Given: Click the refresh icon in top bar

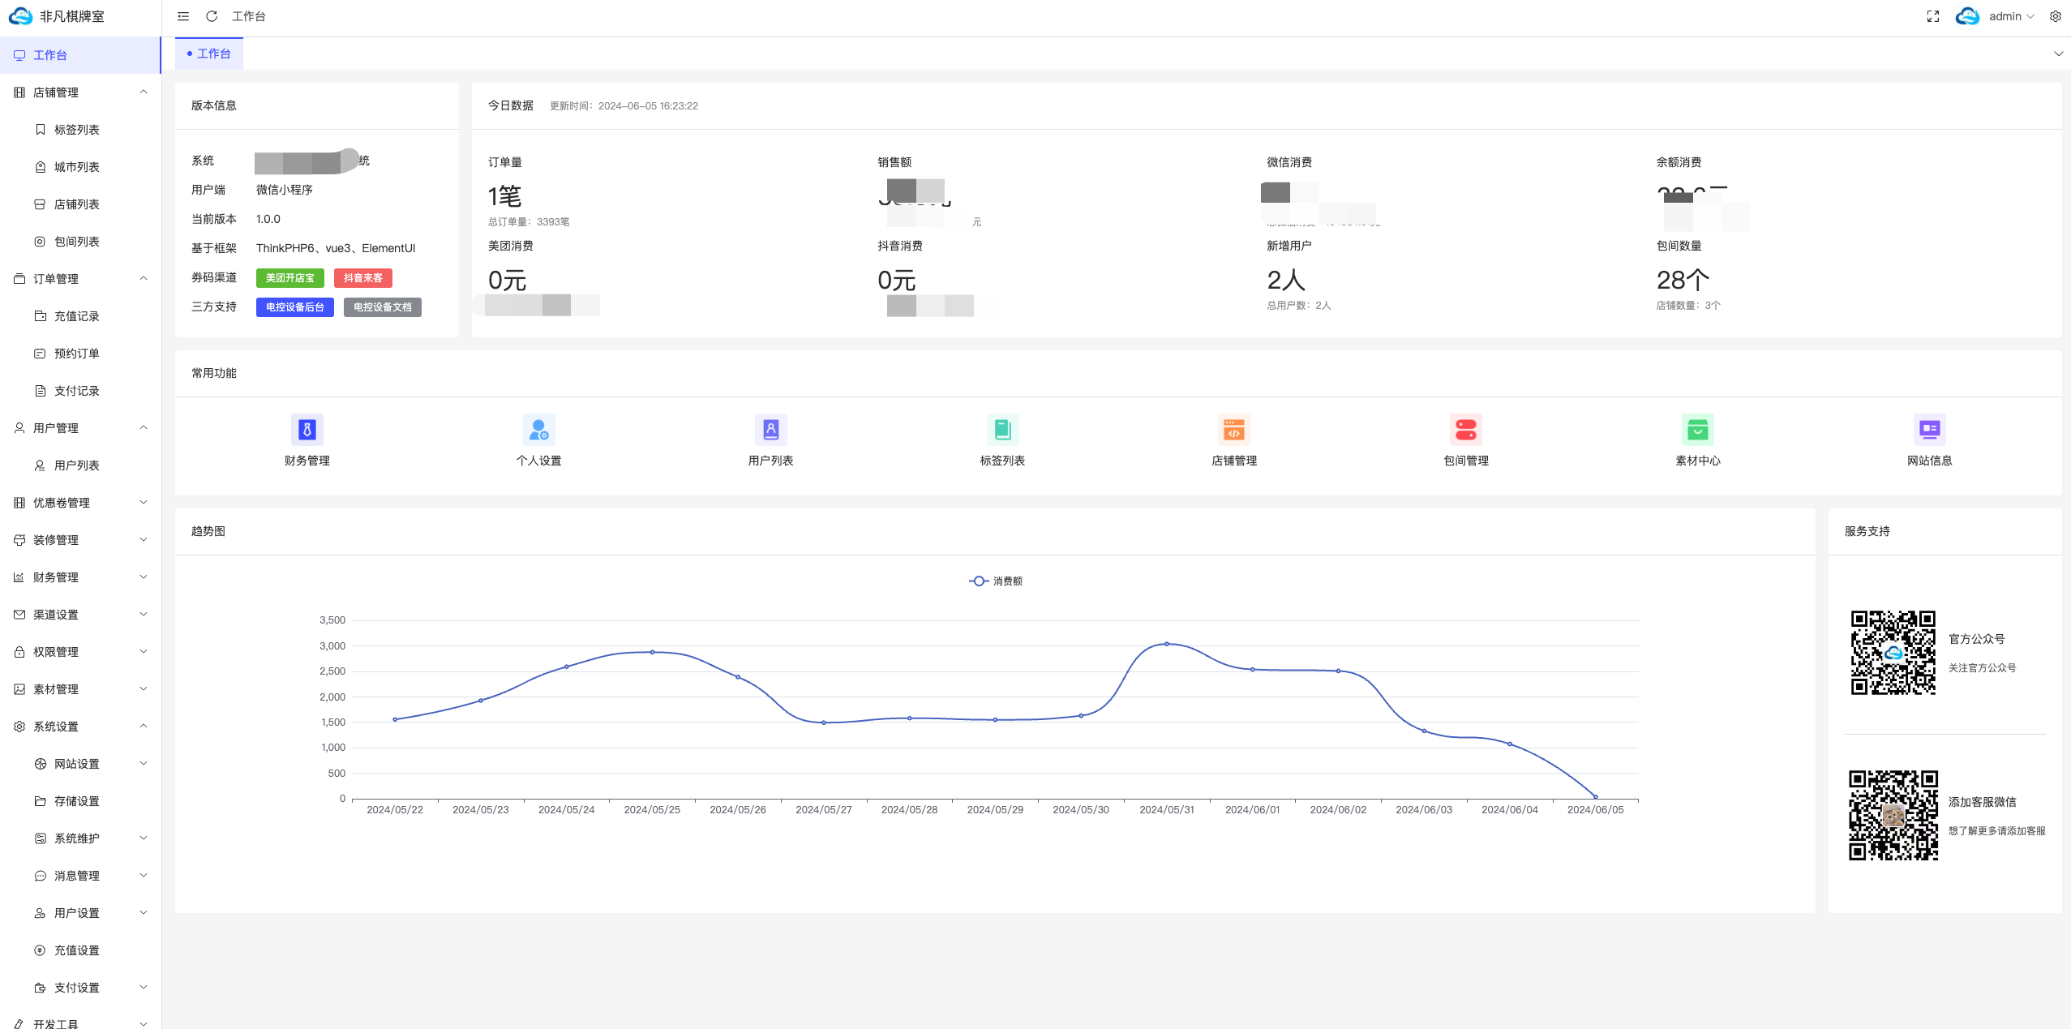Looking at the screenshot, I should click(212, 16).
